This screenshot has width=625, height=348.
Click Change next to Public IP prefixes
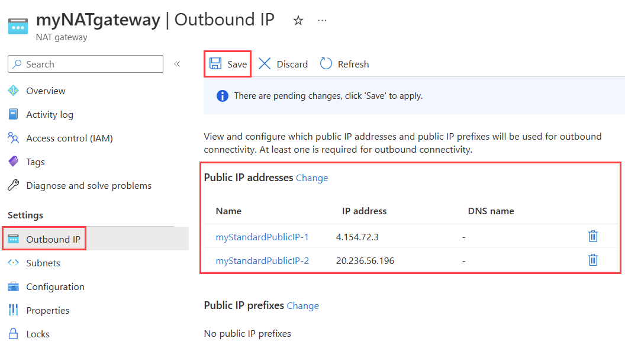302,305
